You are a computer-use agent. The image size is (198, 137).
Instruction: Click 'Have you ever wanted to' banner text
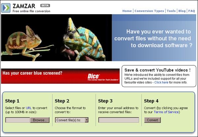pos(159,32)
